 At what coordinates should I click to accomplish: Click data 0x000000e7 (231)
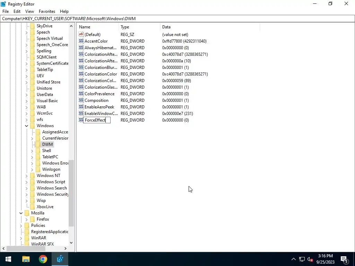point(177,114)
